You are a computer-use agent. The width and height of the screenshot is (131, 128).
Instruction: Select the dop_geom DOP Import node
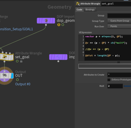point(46,21)
